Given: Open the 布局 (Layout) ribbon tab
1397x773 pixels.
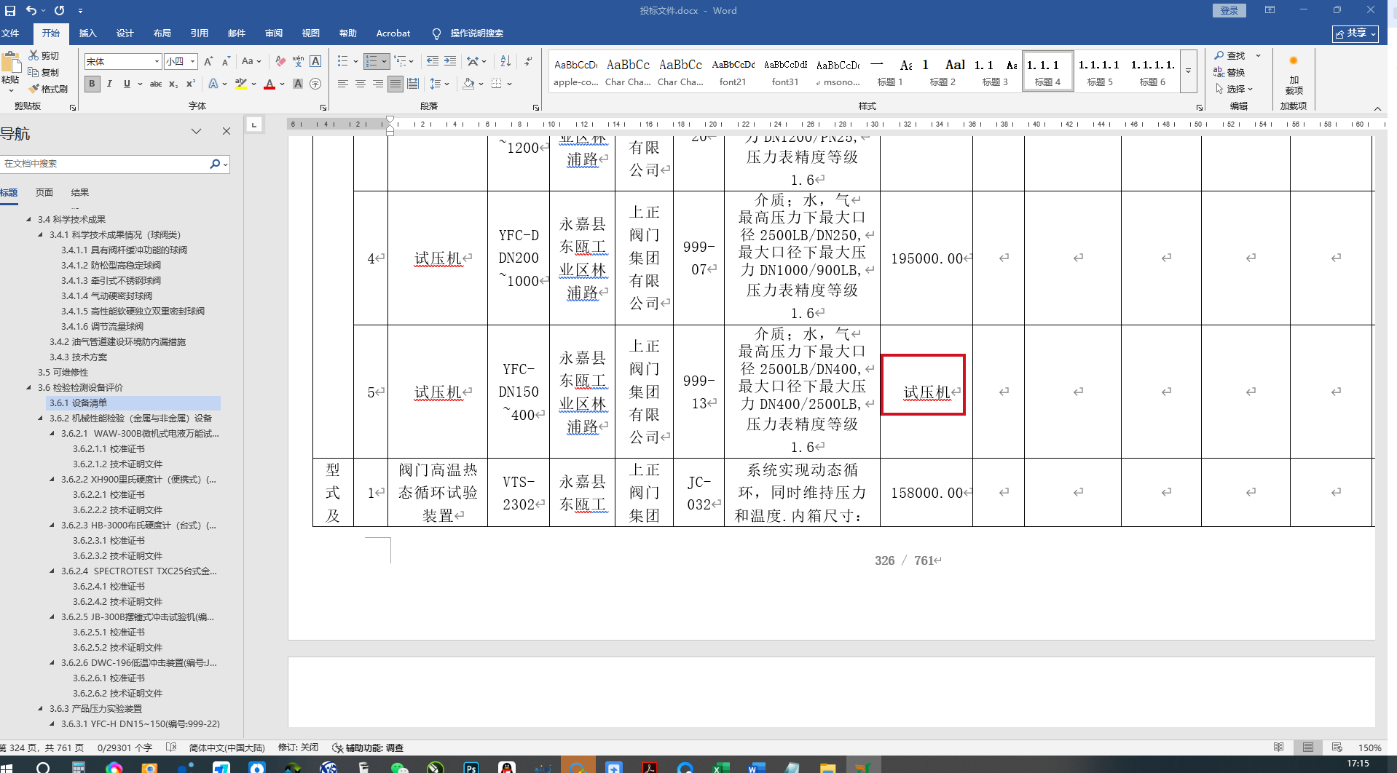Looking at the screenshot, I should [x=162, y=33].
